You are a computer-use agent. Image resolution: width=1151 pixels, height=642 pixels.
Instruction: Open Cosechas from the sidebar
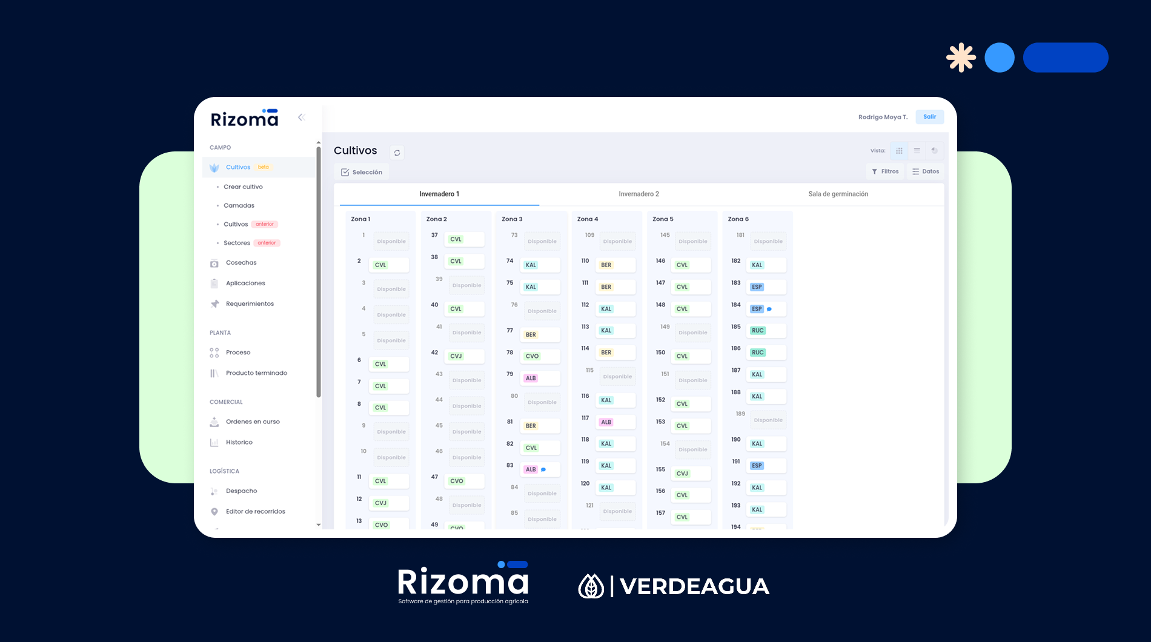point(240,263)
